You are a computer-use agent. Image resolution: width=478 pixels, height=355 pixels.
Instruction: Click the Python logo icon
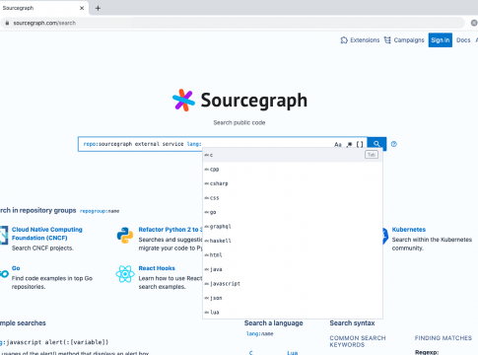click(x=125, y=236)
